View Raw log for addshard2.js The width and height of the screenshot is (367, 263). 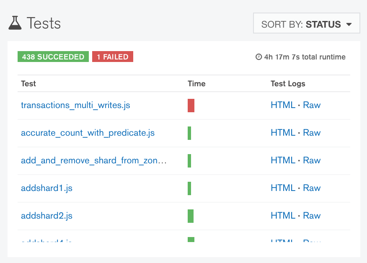pos(312,216)
